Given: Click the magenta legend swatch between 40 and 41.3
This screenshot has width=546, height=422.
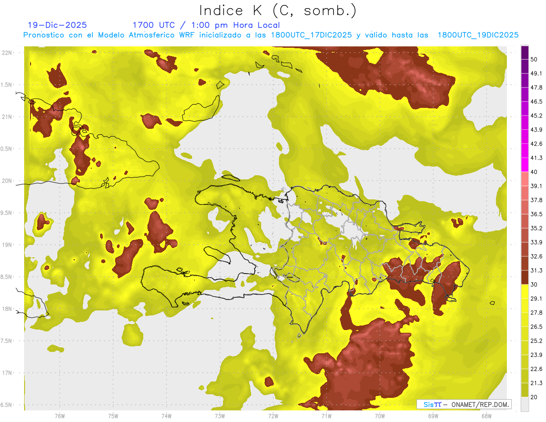Looking at the screenshot, I should coord(525,165).
